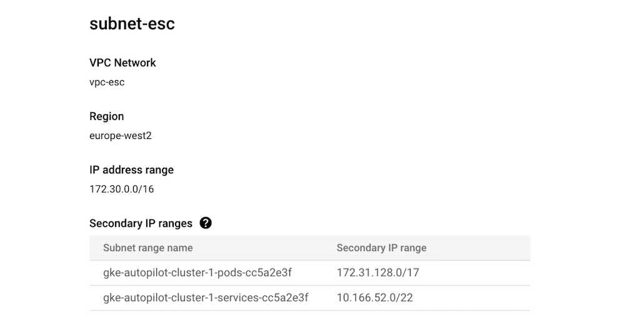Viewport: 625px width, 331px height.
Task: Click the Secondary IP ranges heading
Action: point(141,223)
